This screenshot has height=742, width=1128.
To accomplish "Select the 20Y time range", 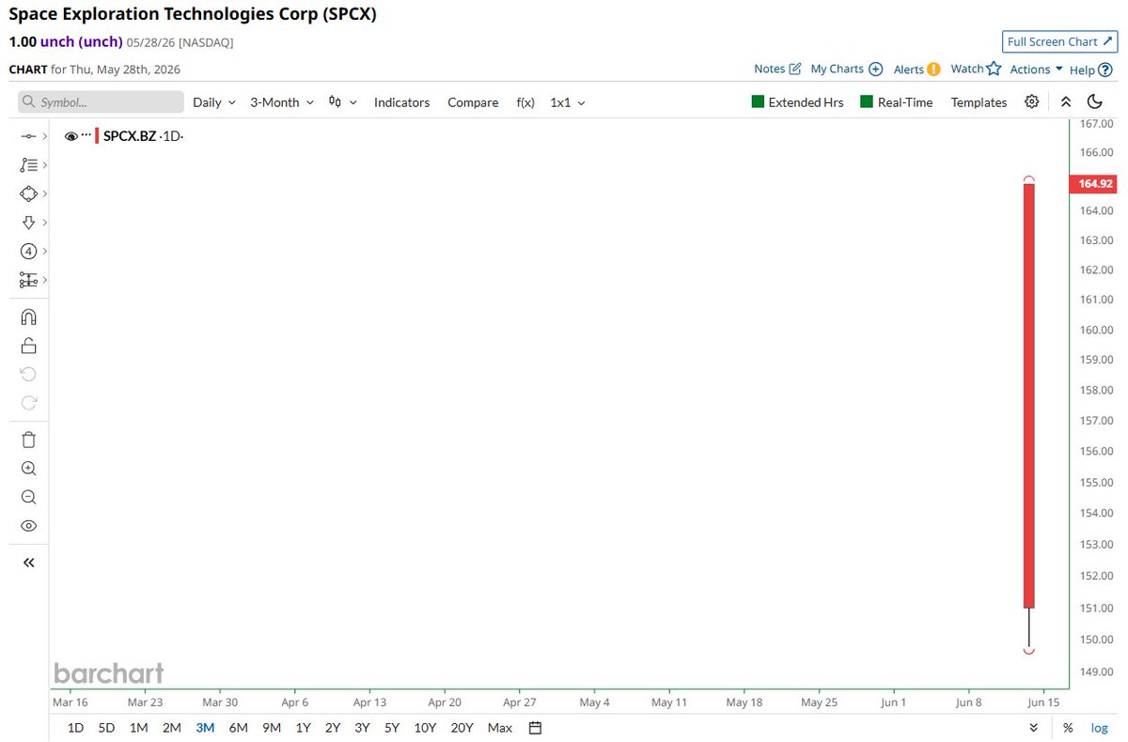I will 462,728.
